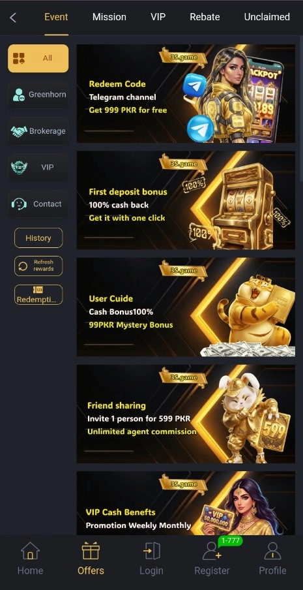Open the History button

point(38,238)
